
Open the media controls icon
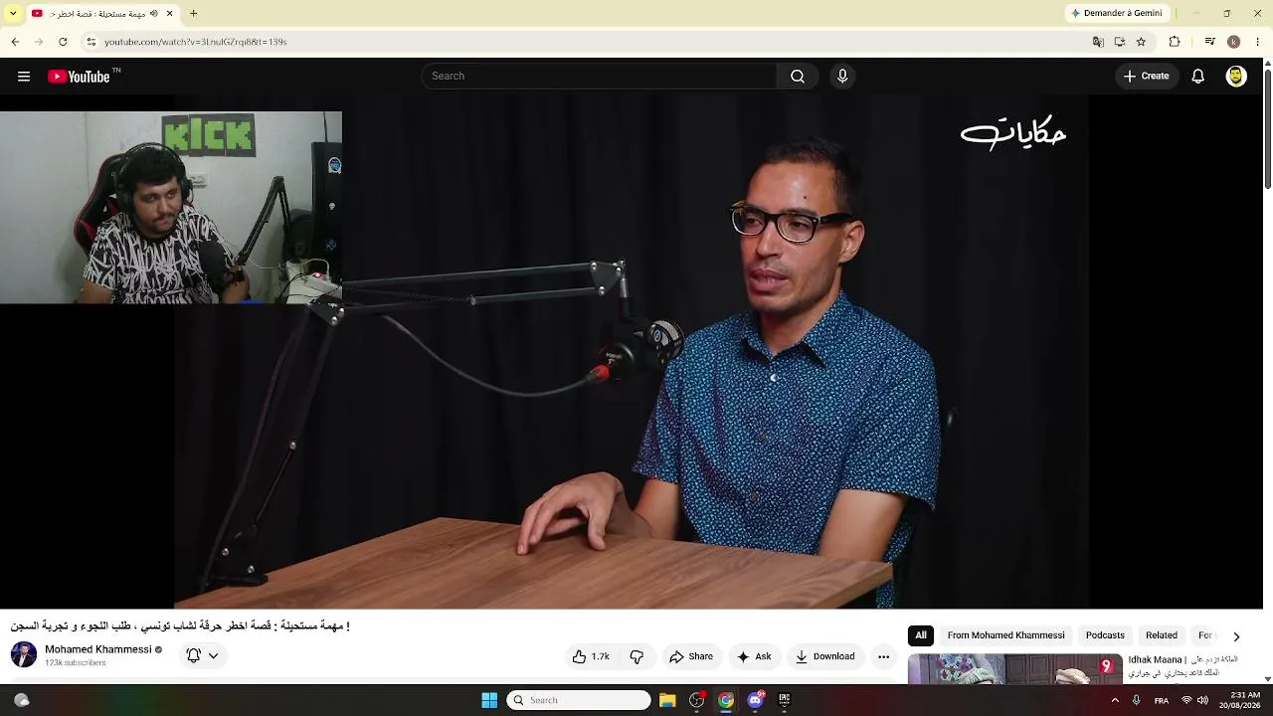[x=1209, y=42]
